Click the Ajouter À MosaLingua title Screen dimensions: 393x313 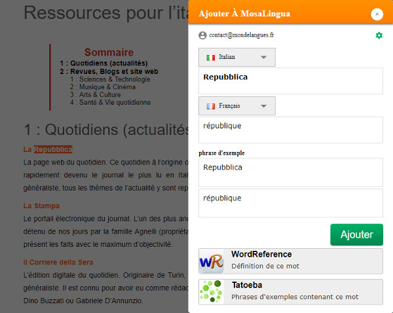click(x=244, y=14)
